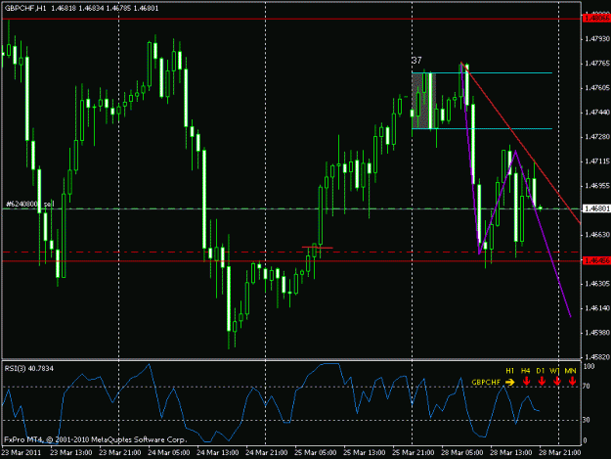The image size is (611, 459).
Task: Click the 23 Mar 21:00 time label
Action: pos(120,453)
